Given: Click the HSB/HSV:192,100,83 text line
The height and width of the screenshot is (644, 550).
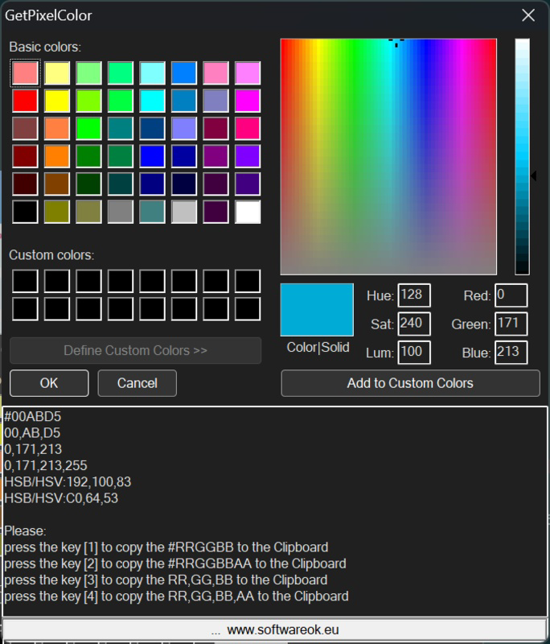Looking at the screenshot, I should [68, 481].
